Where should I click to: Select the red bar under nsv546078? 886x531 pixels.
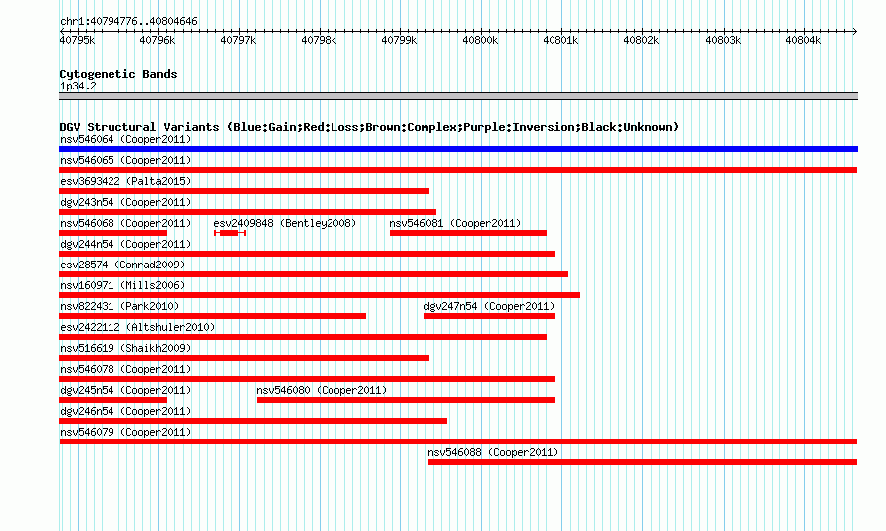point(307,379)
